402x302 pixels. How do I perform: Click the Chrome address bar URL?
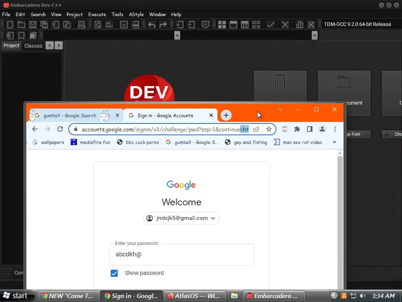(x=165, y=129)
